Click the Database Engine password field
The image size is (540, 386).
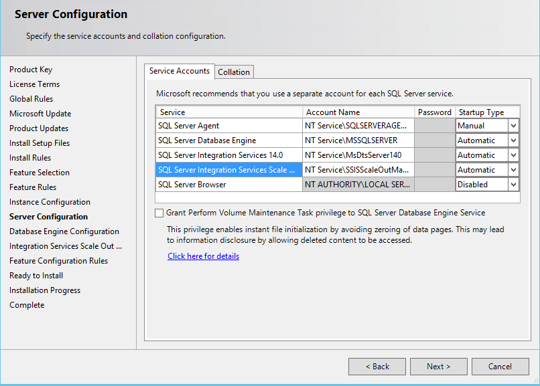click(435, 140)
